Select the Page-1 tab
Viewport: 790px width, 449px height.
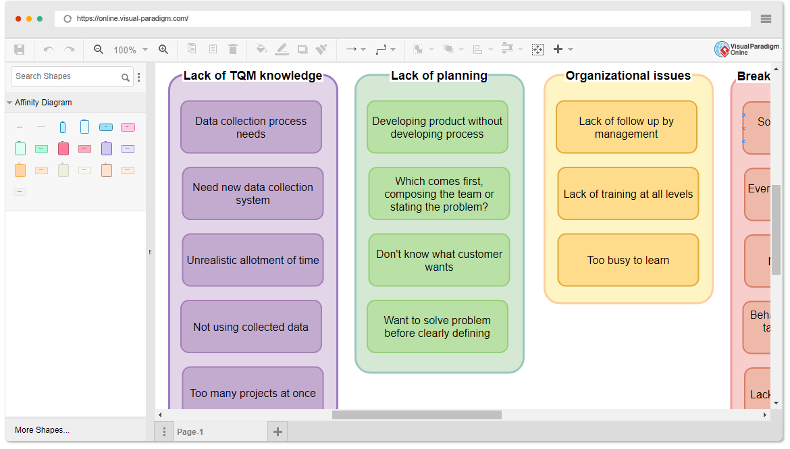pos(190,431)
